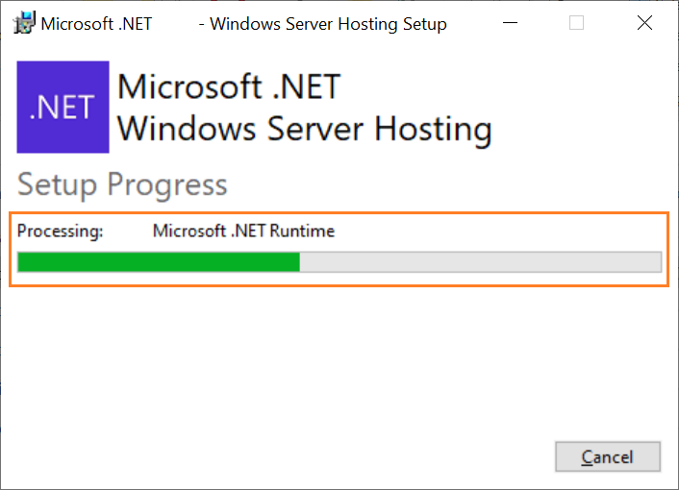The image size is (679, 490).
Task: Close the Windows Server Hosting Setup window
Action: (644, 23)
